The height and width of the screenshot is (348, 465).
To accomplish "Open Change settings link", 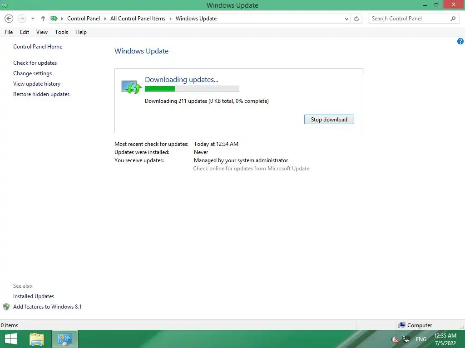I will coord(32,73).
